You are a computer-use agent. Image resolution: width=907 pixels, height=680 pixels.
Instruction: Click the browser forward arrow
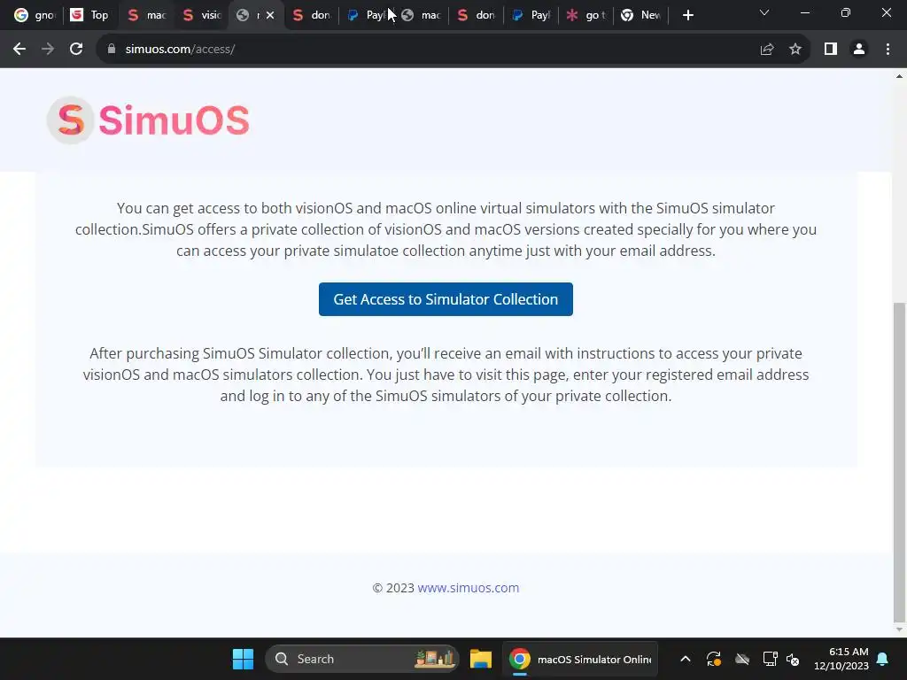pyautogui.click(x=48, y=50)
